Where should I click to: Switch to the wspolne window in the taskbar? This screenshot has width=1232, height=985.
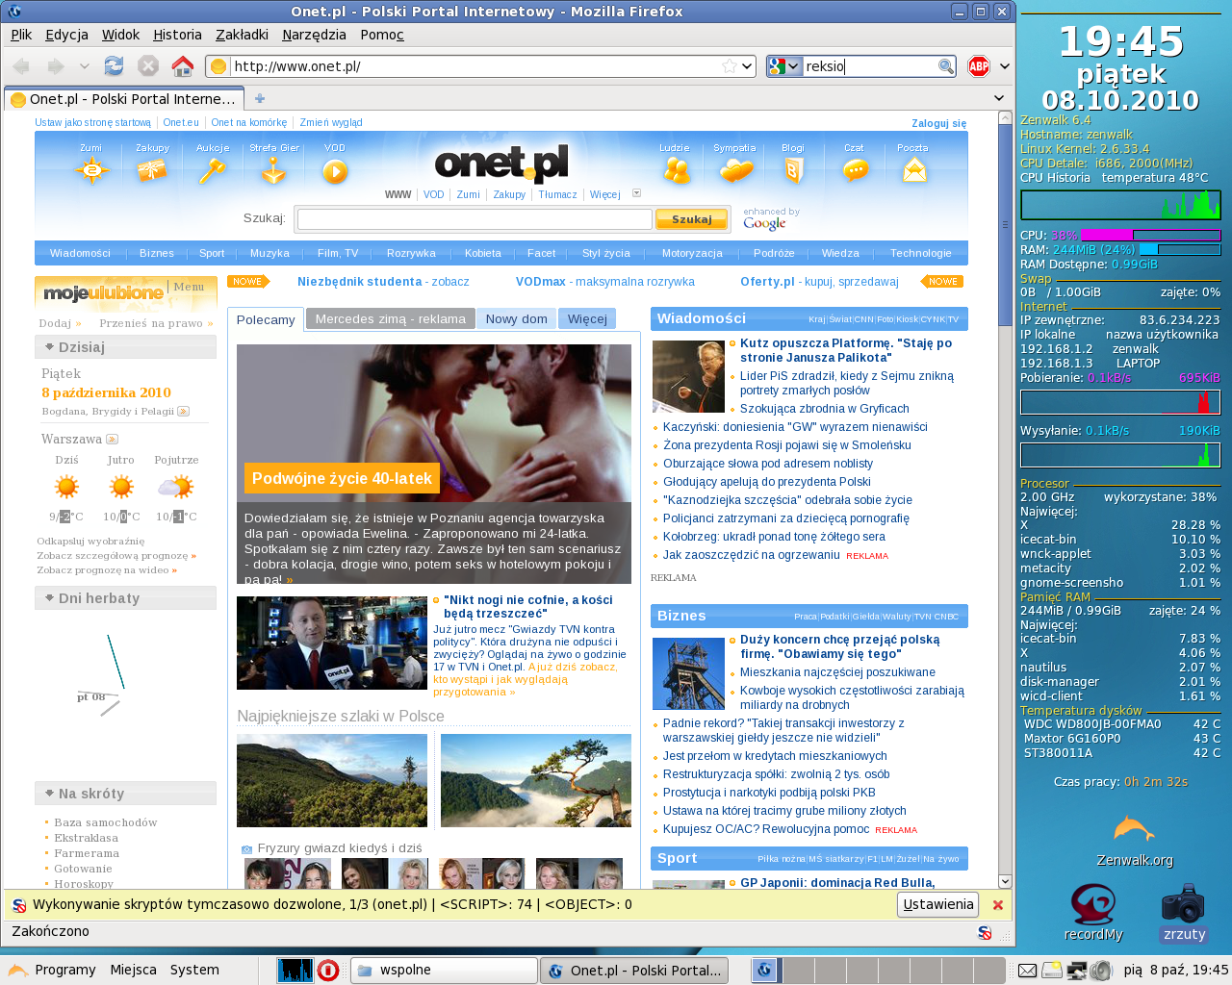443,970
